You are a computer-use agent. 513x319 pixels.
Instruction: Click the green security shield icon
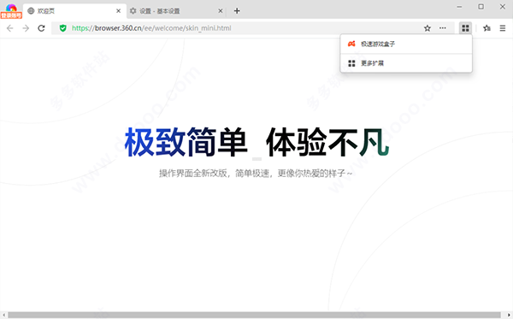coord(62,28)
